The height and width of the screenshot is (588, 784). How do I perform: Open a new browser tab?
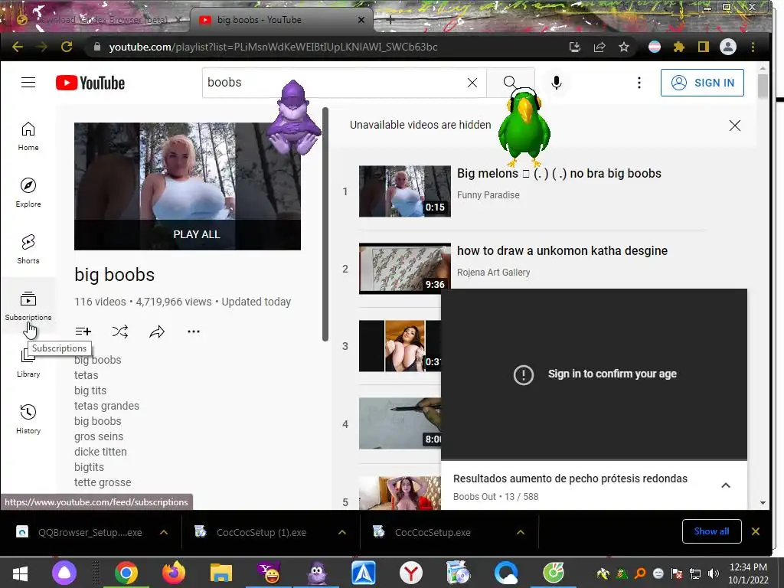[x=390, y=20]
